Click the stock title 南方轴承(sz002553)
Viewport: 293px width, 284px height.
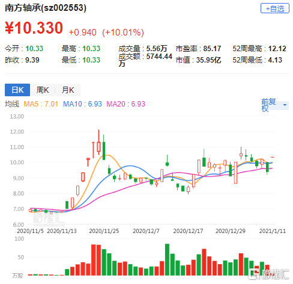point(46,8)
